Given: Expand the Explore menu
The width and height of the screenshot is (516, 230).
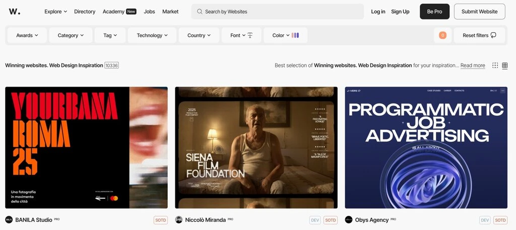Looking at the screenshot, I should click(x=55, y=12).
